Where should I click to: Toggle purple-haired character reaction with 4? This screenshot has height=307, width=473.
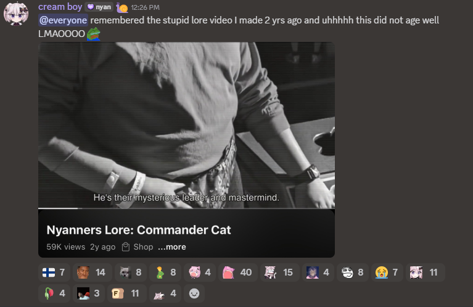click(x=318, y=272)
